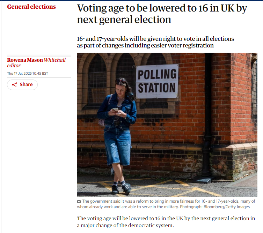This screenshot has width=263, height=233.
Task: Click the woman in the denim jacket
Action: pos(118,136)
